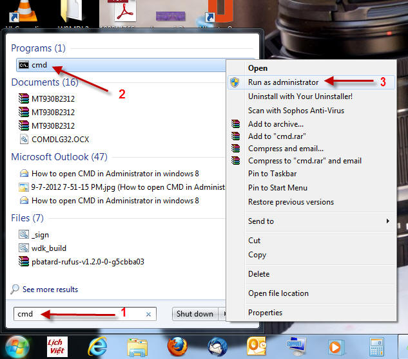Click into the Start menu search box
This screenshot has width=408, height=359.
[x=85, y=314]
